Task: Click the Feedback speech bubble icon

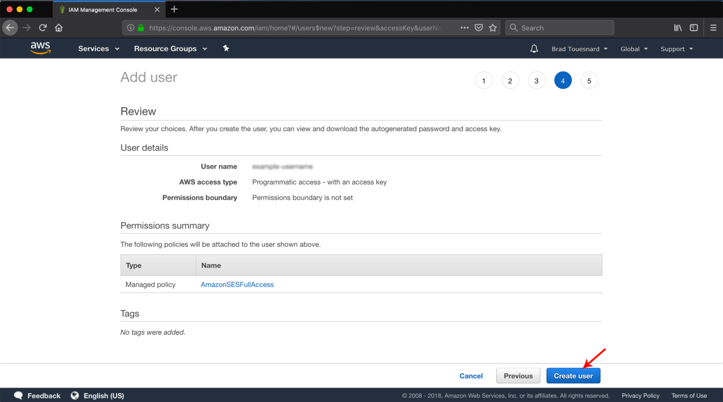Action: 18,395
